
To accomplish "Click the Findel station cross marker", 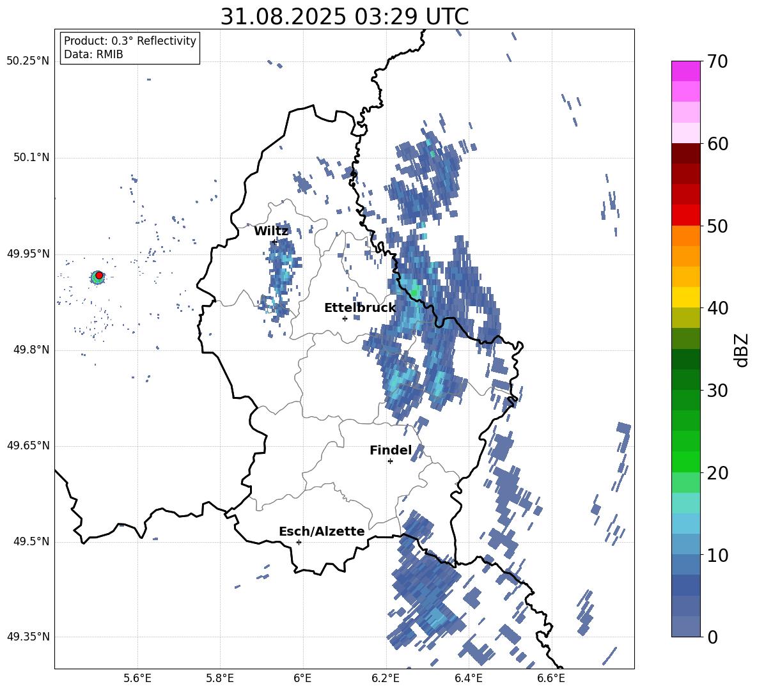I will click(390, 462).
